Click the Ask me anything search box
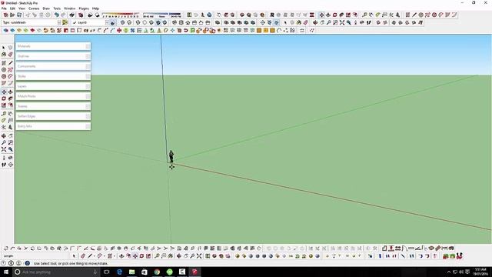This screenshot has width=492, height=277. (56, 272)
